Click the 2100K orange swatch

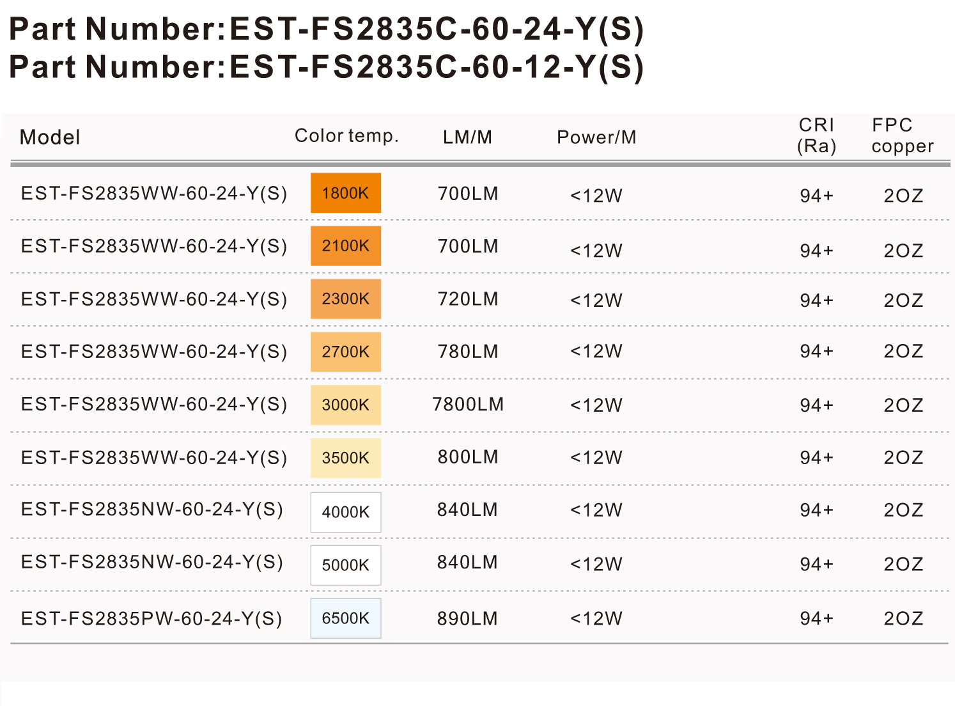coord(346,246)
